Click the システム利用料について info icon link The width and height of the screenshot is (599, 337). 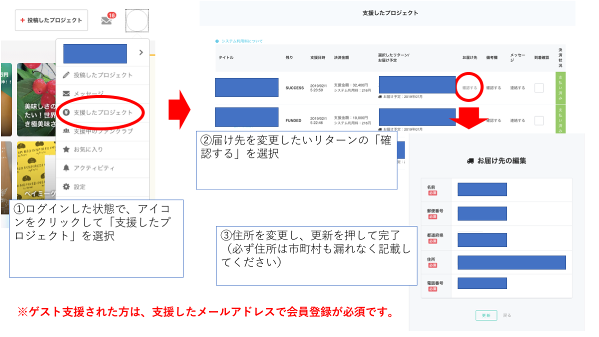click(239, 41)
